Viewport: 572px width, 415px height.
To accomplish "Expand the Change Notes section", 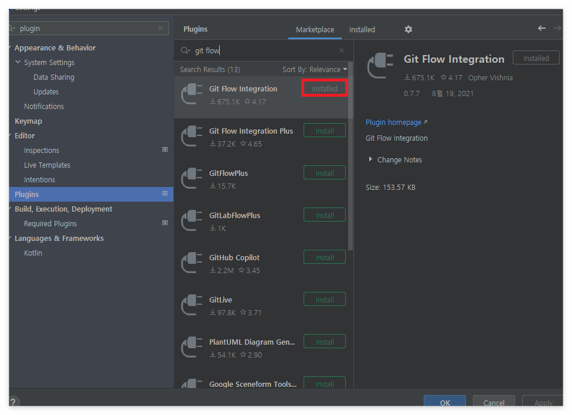I will (370, 159).
